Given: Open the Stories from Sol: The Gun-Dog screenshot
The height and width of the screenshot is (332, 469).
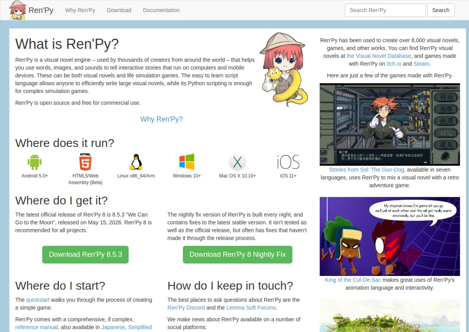Looking at the screenshot, I should pos(390,125).
